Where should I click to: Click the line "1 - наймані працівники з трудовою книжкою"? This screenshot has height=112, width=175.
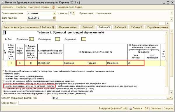(23, 76)
